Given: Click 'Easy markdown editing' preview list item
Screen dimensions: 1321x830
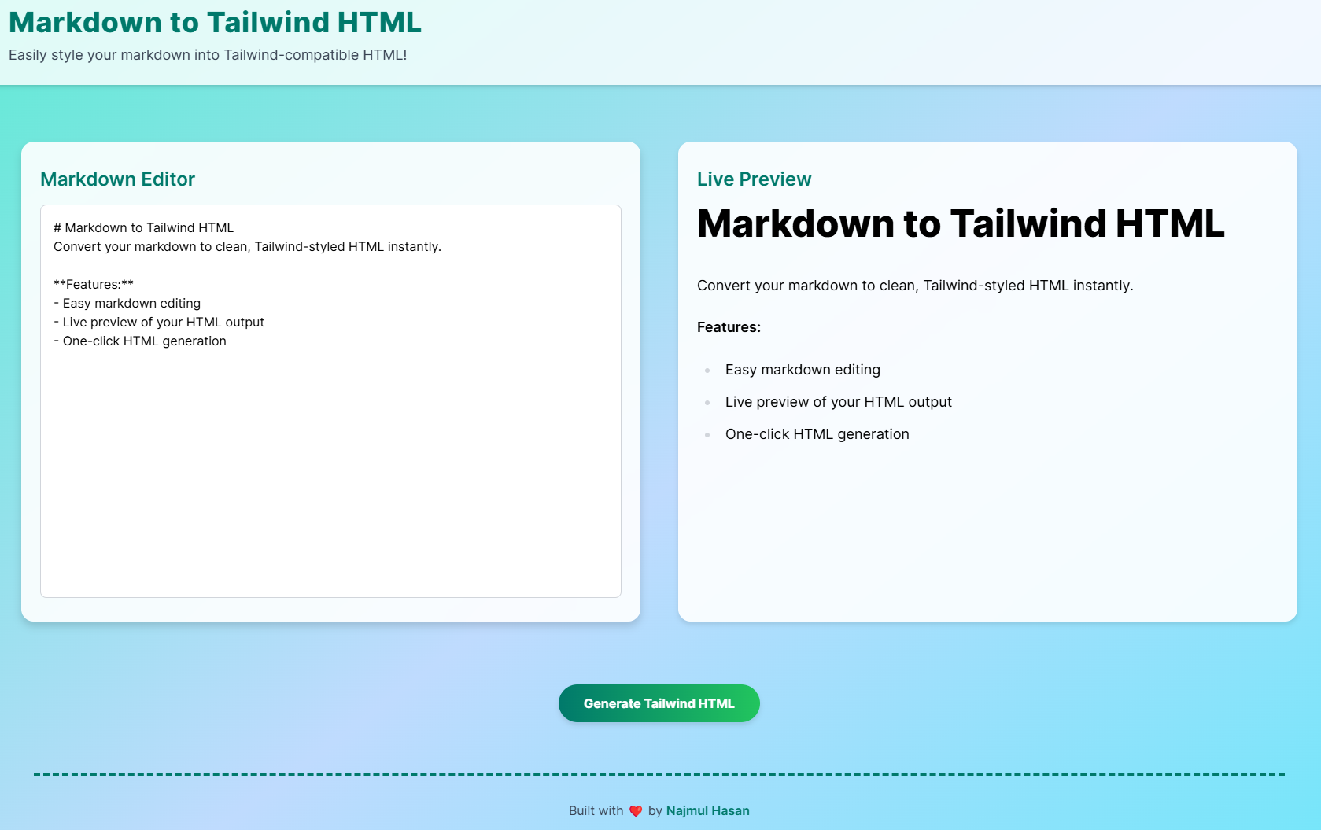Looking at the screenshot, I should 803,370.
